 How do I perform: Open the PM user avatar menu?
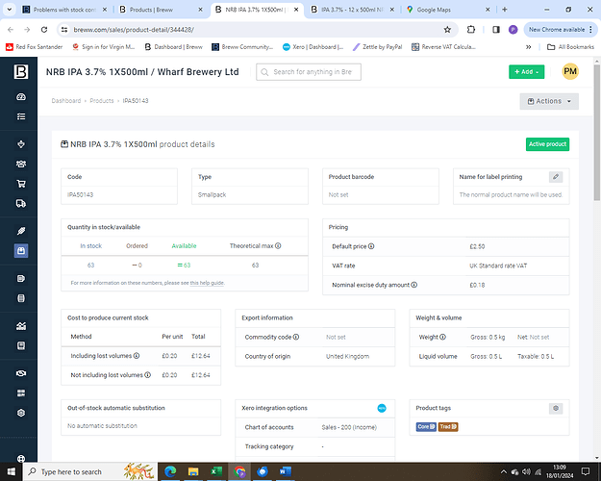pyautogui.click(x=570, y=71)
